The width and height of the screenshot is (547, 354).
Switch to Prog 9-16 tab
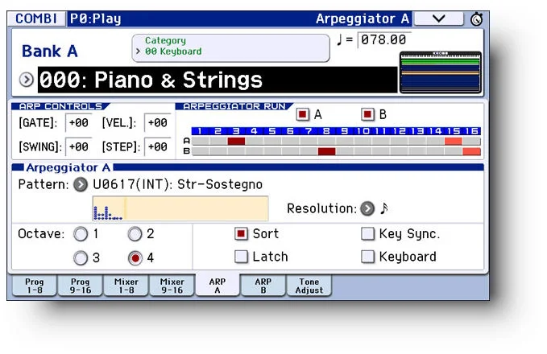[x=81, y=286]
